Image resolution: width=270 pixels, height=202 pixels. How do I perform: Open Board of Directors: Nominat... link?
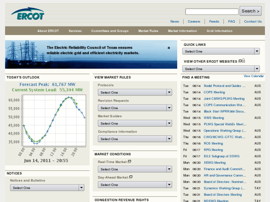[x=225, y=182]
